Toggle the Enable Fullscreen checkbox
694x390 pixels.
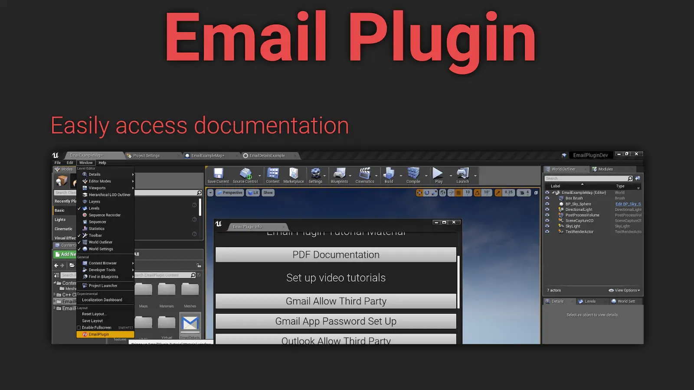point(79,328)
